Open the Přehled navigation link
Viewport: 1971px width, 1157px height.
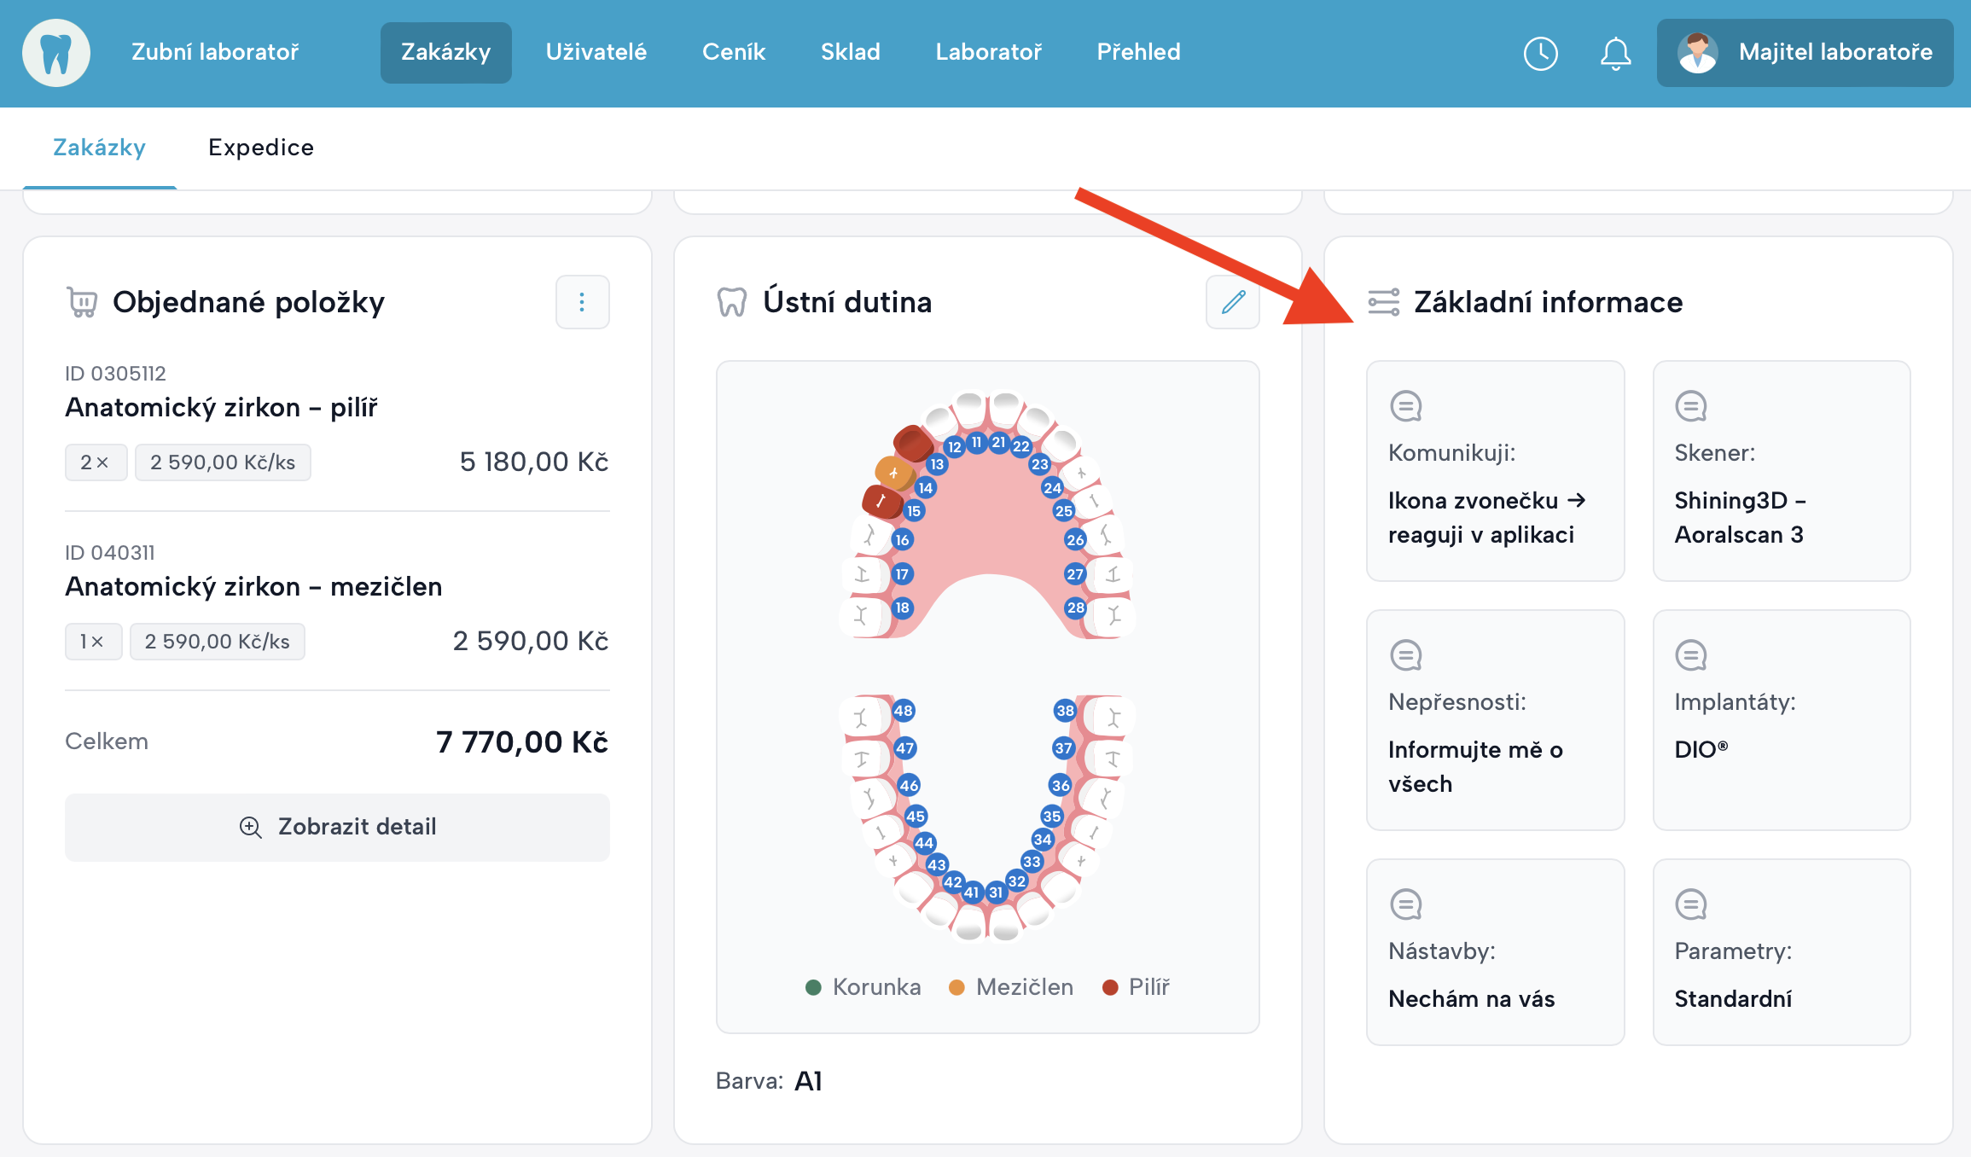[x=1138, y=52]
